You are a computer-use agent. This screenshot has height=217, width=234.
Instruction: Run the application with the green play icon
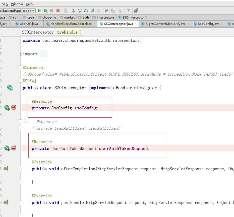(39, 11)
